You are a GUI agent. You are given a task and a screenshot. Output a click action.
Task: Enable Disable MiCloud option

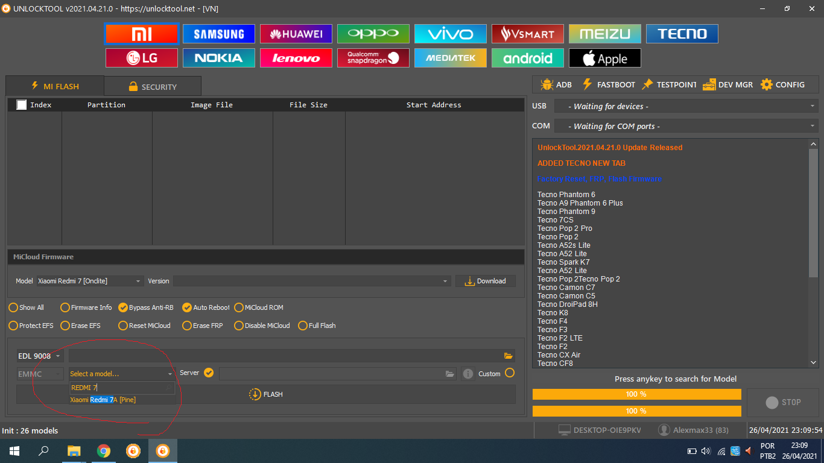[262, 326]
